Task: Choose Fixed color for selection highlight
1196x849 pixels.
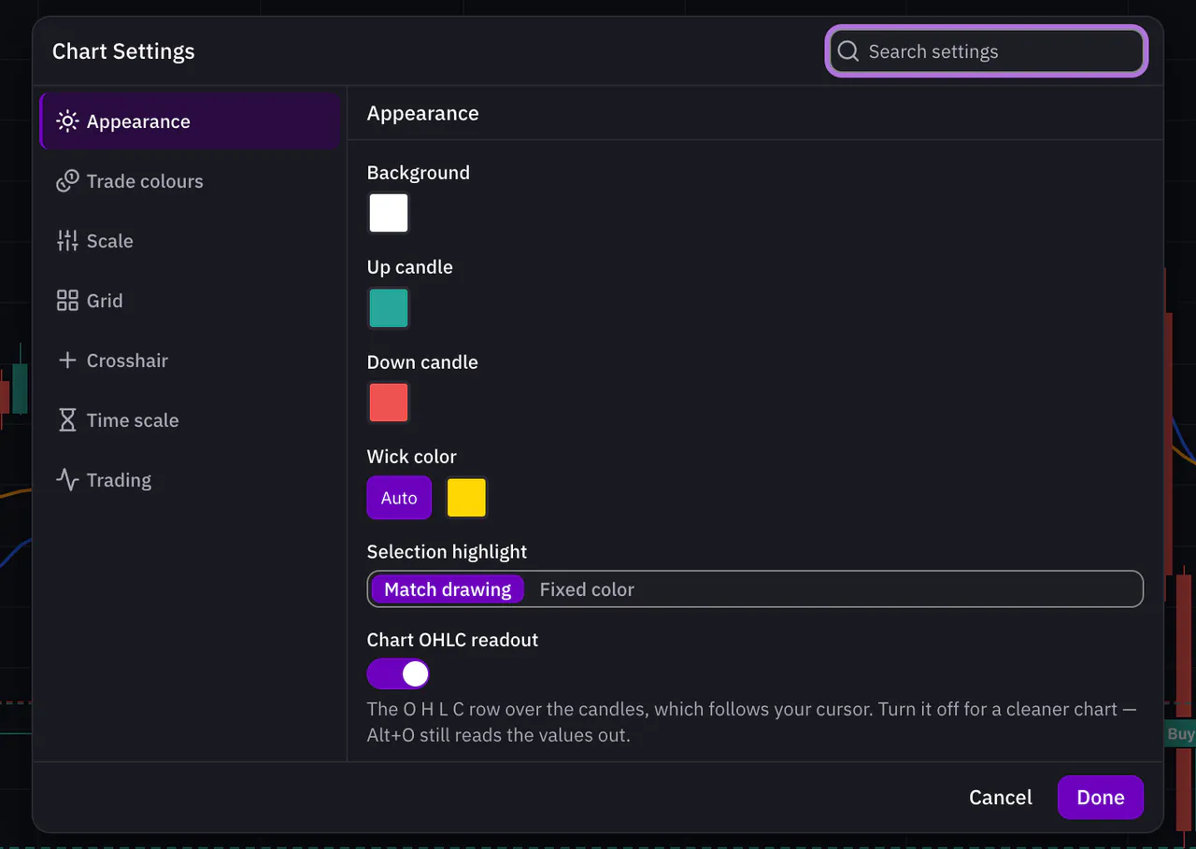Action: 587,589
